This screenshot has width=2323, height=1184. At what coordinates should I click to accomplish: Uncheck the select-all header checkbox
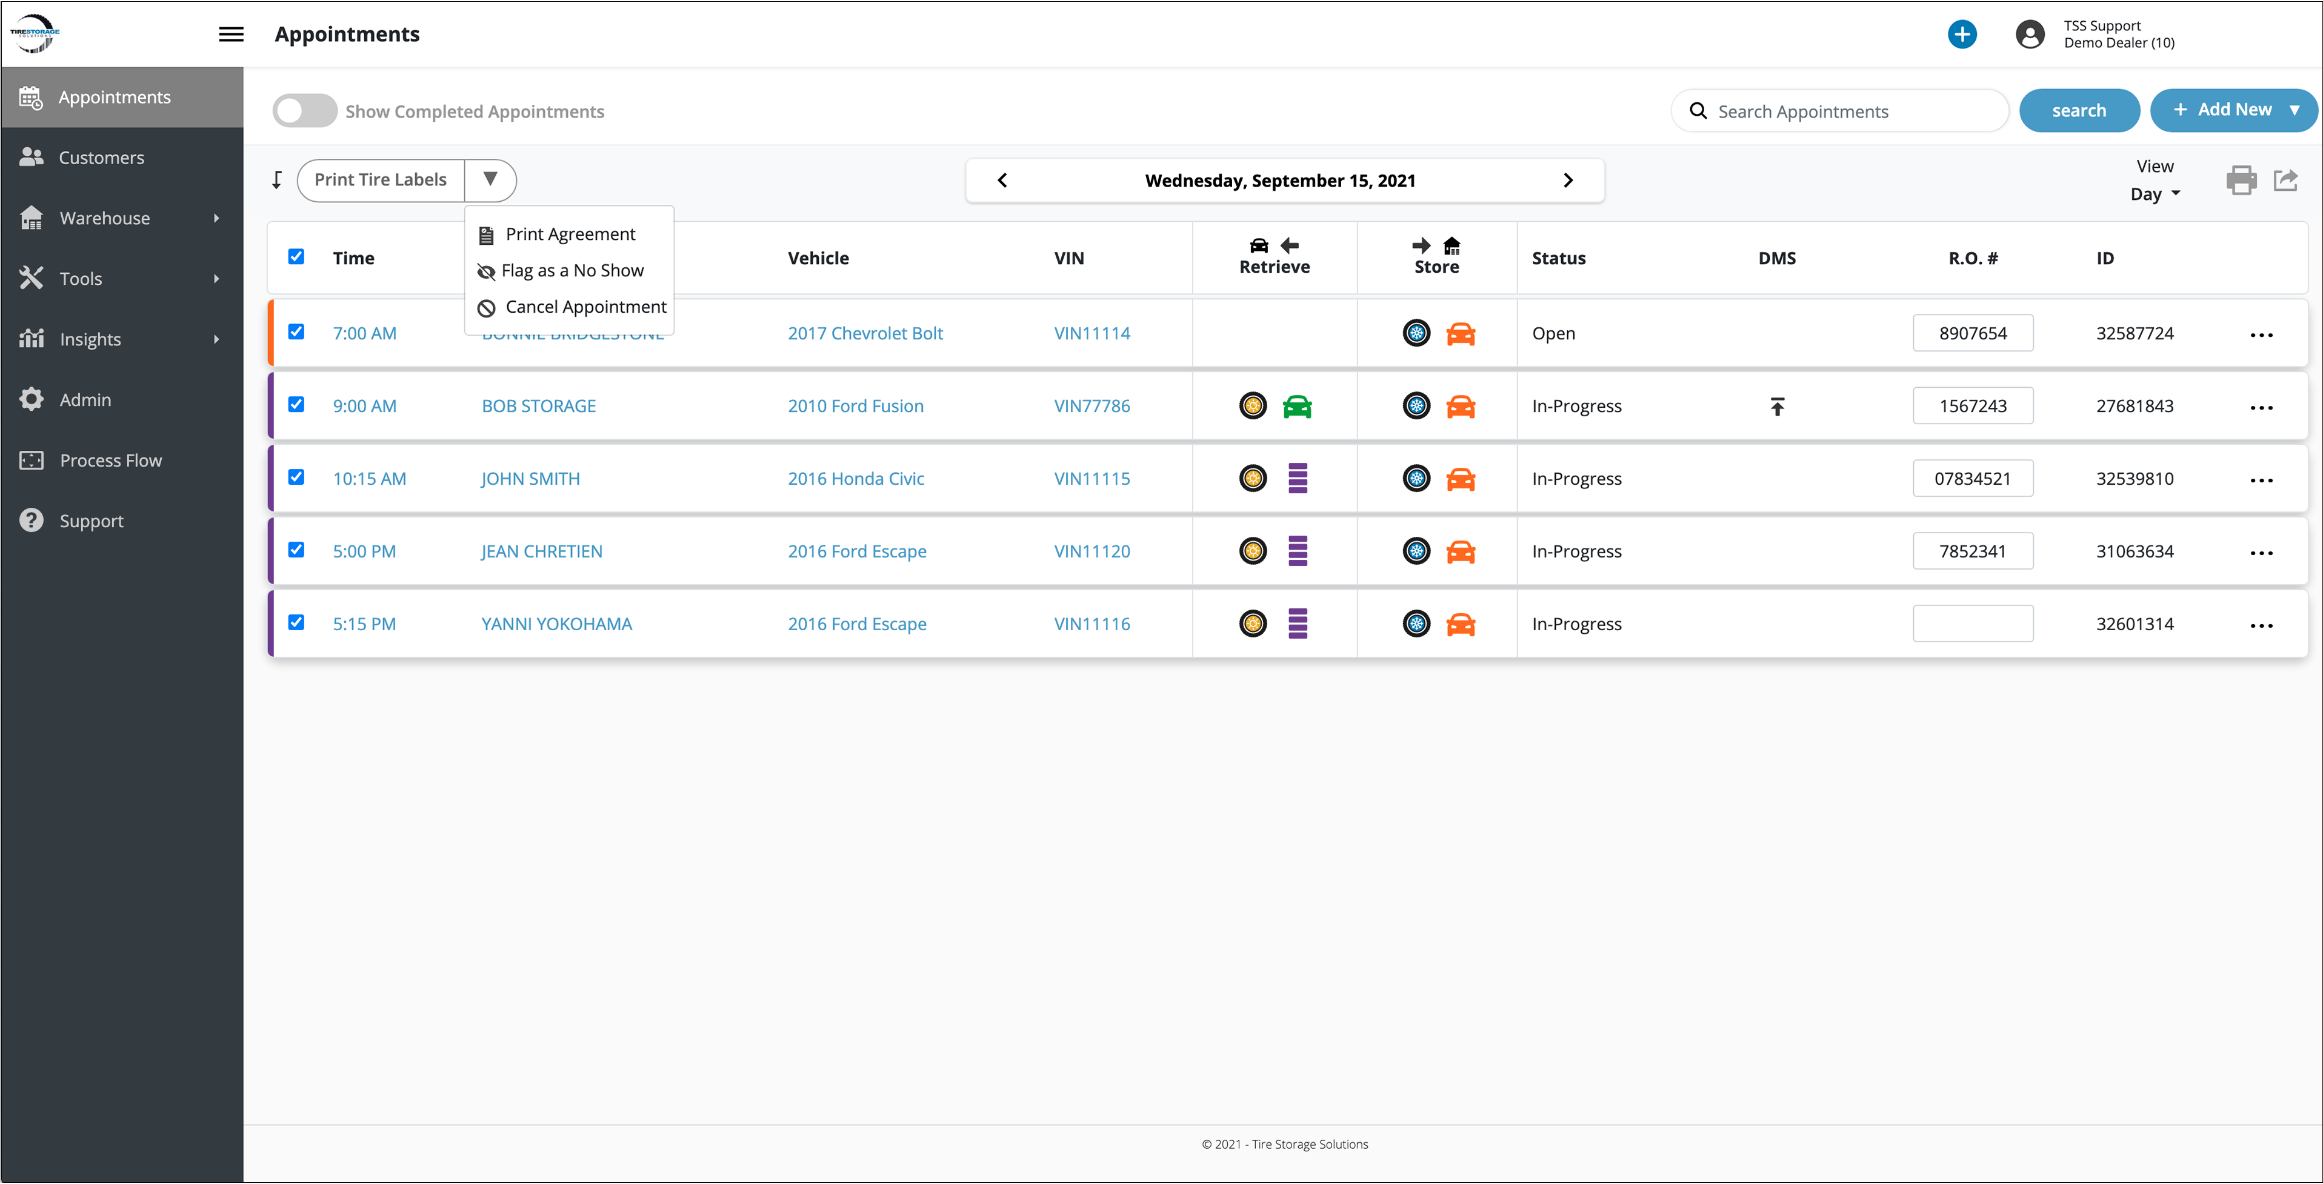coord(296,257)
